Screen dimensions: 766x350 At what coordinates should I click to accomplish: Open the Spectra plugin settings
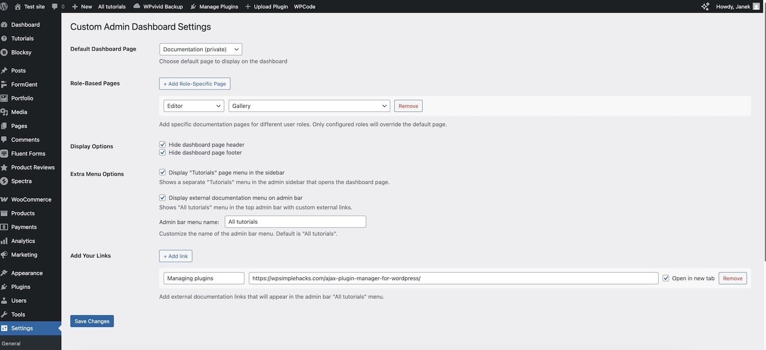(x=20, y=180)
